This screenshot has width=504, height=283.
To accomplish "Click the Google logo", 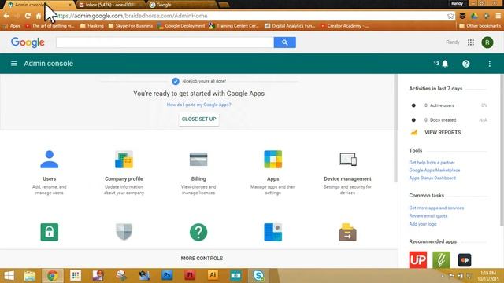I will [x=28, y=42].
